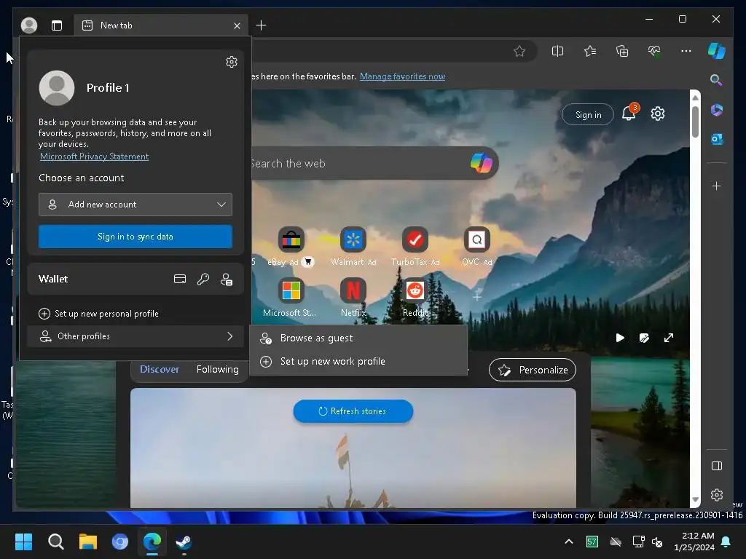Image resolution: width=746 pixels, height=559 pixels.
Task: Open Wallet personal info icon
Action: point(227,279)
